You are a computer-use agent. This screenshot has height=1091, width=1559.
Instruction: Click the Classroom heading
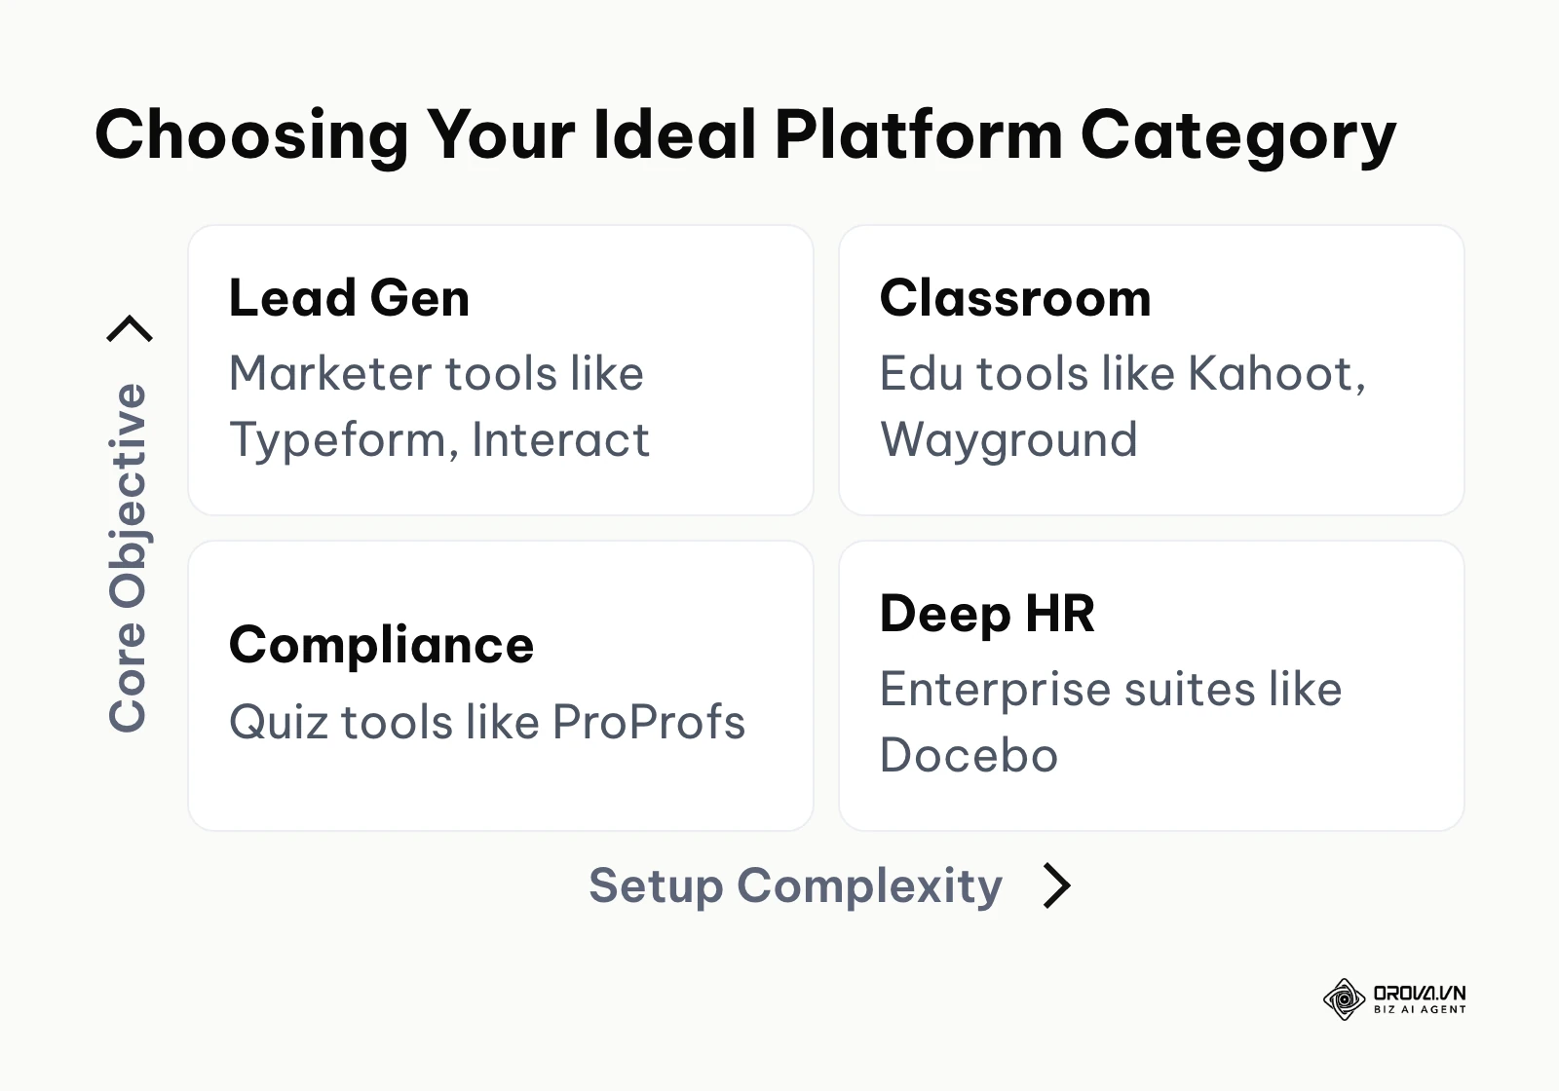click(1015, 298)
